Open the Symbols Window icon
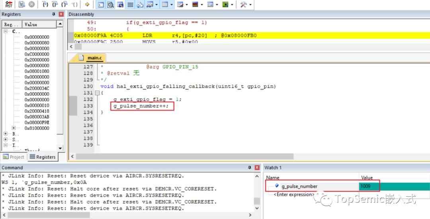Image resolution: width=430 pixels, height=219 pixels. point(120,4)
